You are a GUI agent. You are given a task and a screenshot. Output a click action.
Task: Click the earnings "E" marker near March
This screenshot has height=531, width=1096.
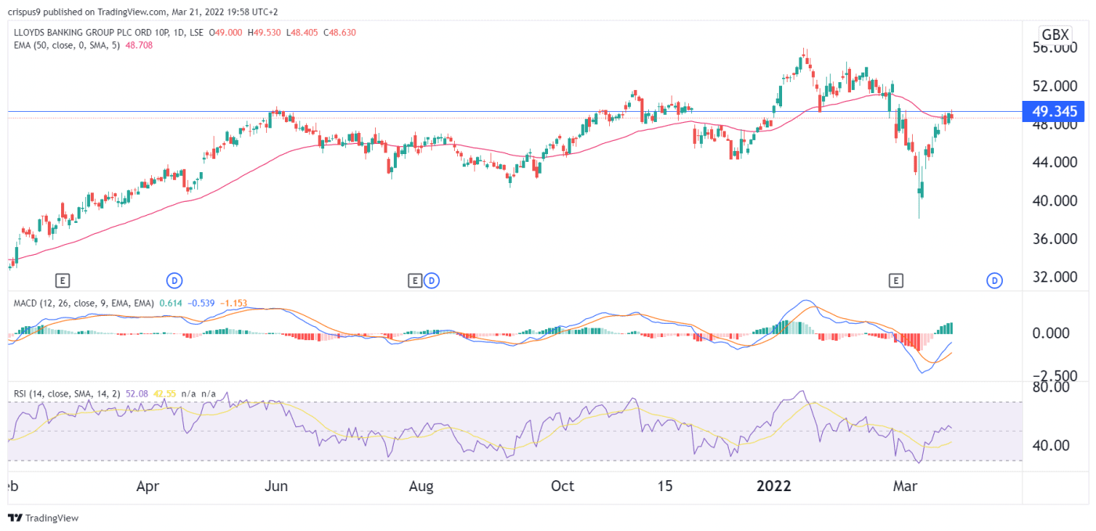tap(896, 280)
